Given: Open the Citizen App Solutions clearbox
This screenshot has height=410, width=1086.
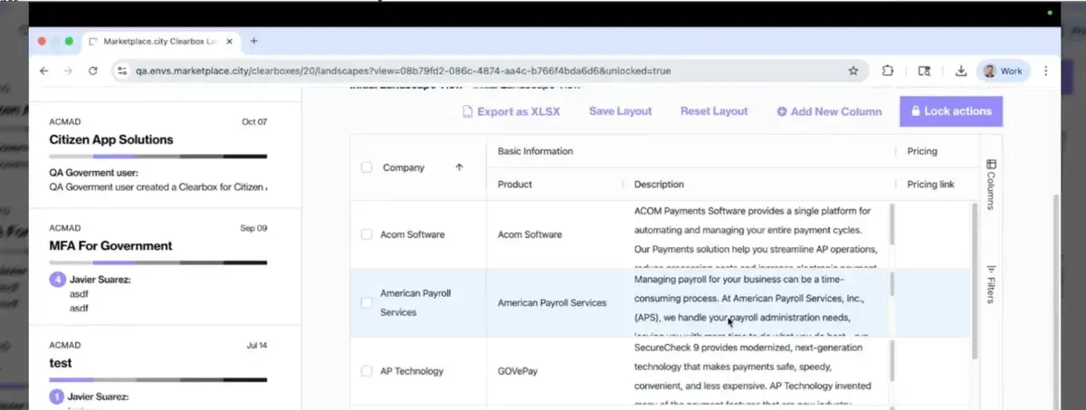Looking at the screenshot, I should (x=111, y=139).
